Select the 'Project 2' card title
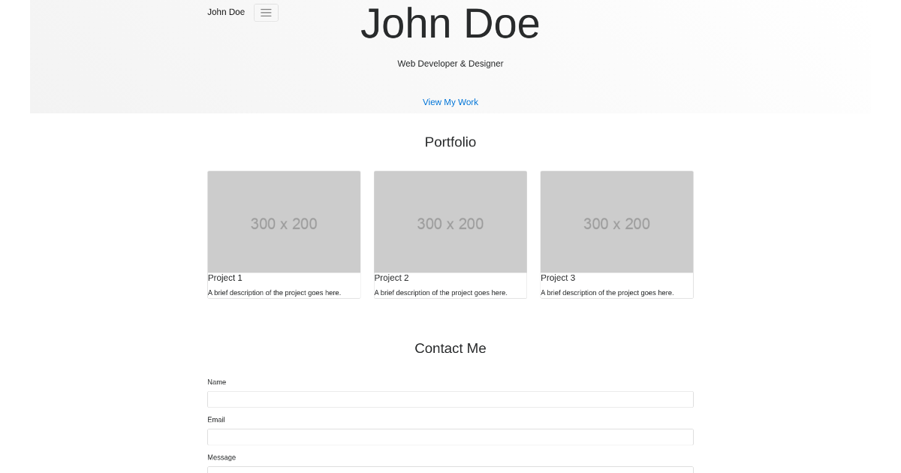Screen dimensions: 901x473 [391, 278]
